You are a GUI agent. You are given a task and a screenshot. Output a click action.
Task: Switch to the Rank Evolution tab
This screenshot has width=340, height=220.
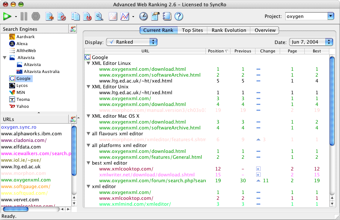[229, 30]
